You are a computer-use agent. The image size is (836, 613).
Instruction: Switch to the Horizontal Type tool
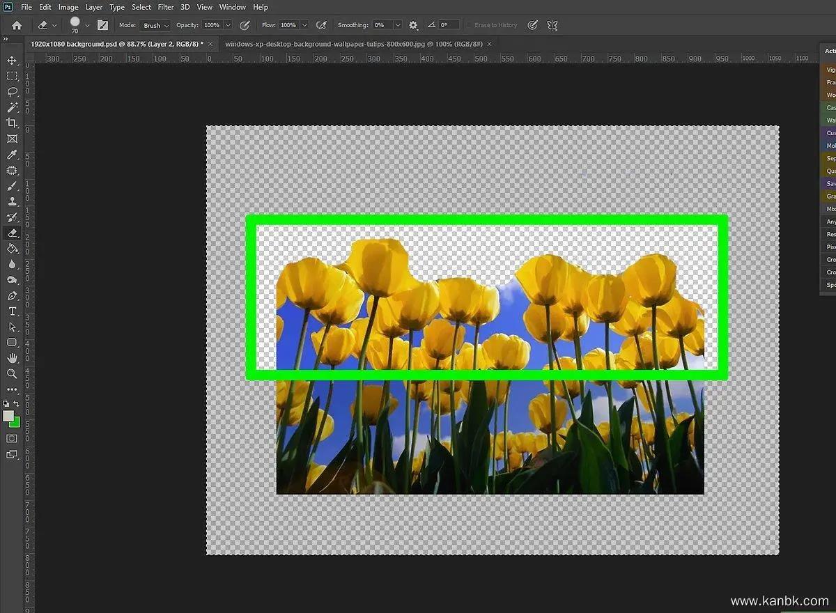(x=12, y=311)
